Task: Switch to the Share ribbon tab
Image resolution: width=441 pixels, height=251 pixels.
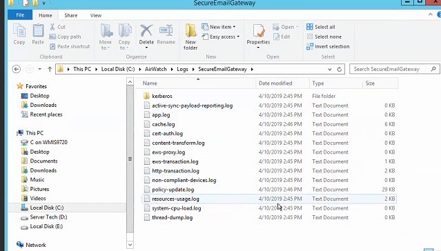Action: pyautogui.click(x=71, y=15)
